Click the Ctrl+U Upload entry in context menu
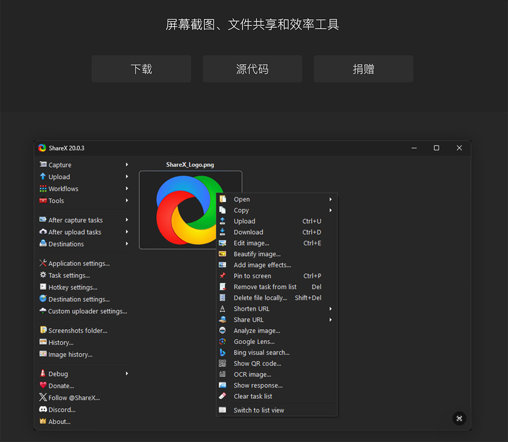The image size is (508, 442). tap(277, 221)
